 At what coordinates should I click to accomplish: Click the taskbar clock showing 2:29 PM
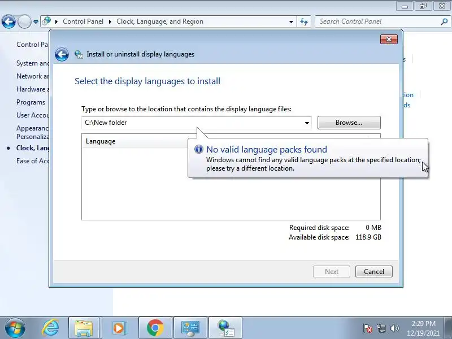423,328
